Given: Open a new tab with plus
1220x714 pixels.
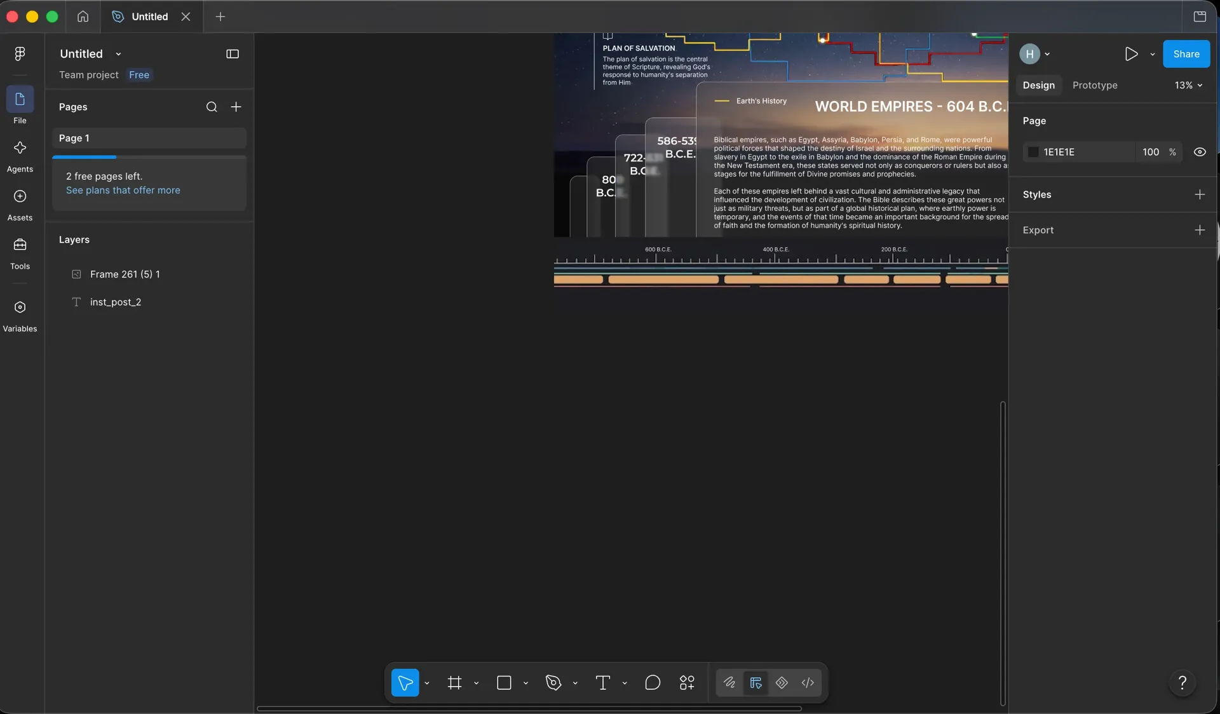Looking at the screenshot, I should 220,17.
